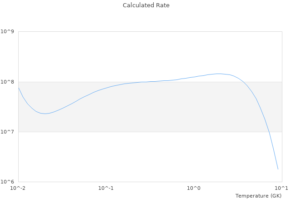Click the "Calculated Rate" chart title
The width and height of the screenshot is (291, 218).
pos(145,5)
